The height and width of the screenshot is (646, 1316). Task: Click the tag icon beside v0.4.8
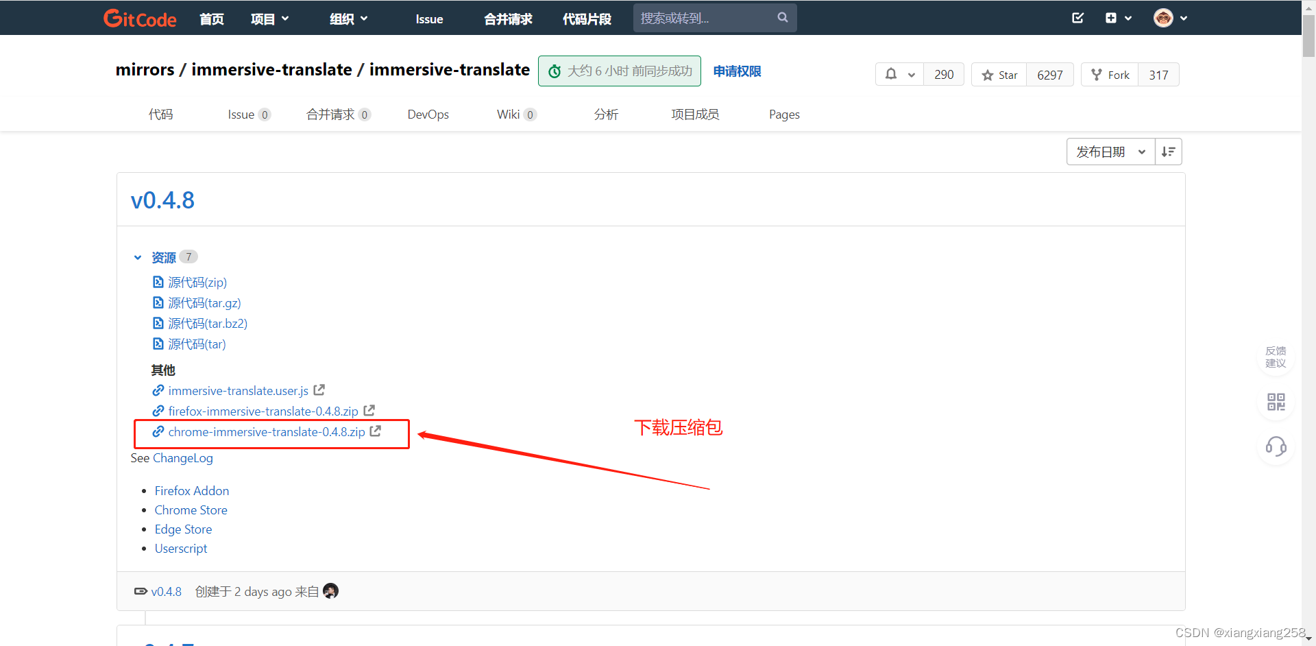[141, 591]
